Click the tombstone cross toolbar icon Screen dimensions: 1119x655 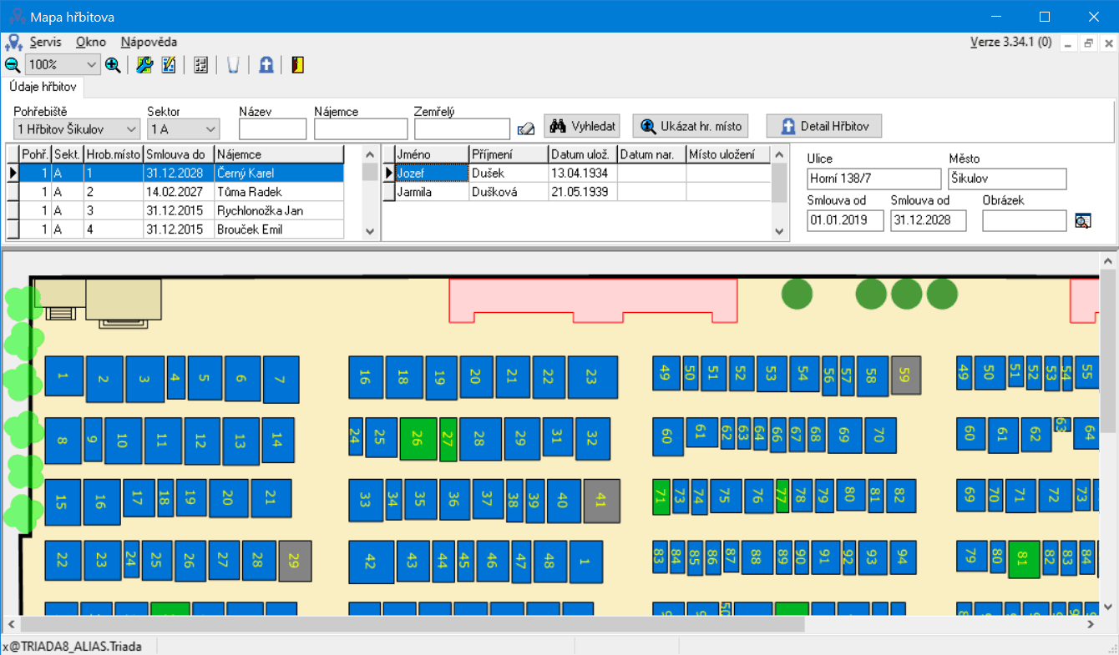coord(266,65)
